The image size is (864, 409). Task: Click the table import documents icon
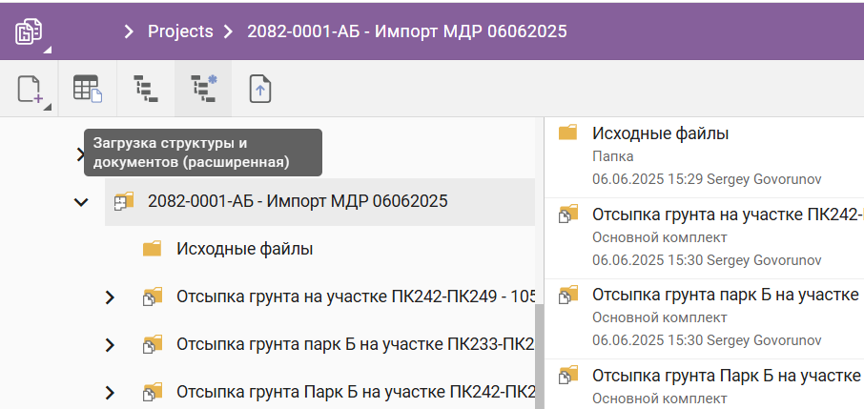88,90
